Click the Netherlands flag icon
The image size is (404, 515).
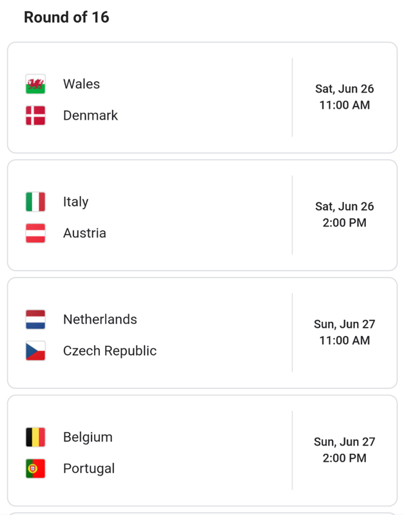[35, 319]
